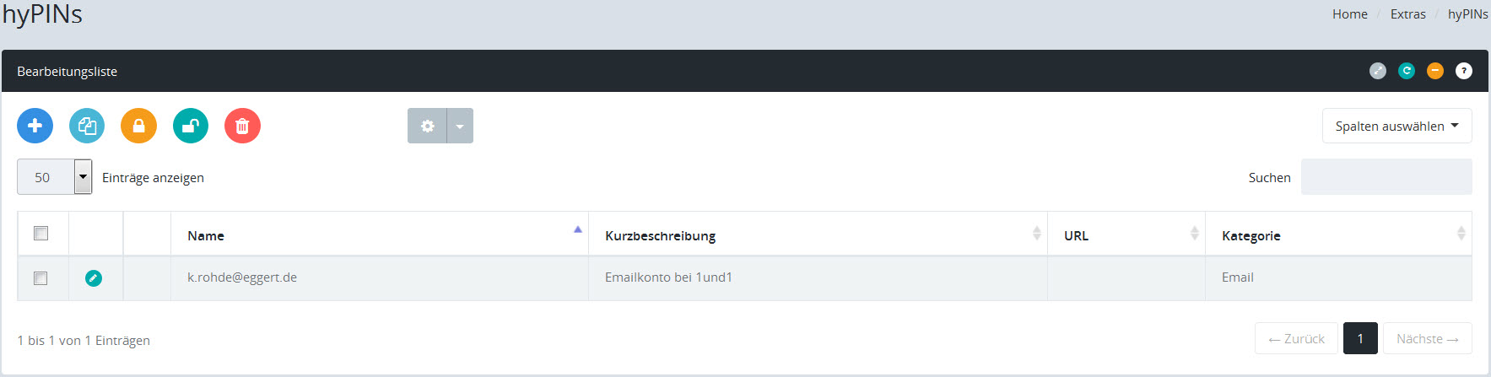The image size is (1491, 377).
Task: Toggle the select-all checkbox in header
Action: coord(41,234)
